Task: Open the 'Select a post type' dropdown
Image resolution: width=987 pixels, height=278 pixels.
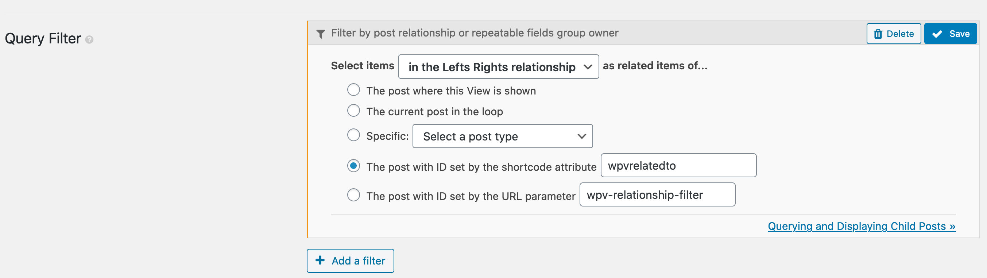Action: (502, 136)
